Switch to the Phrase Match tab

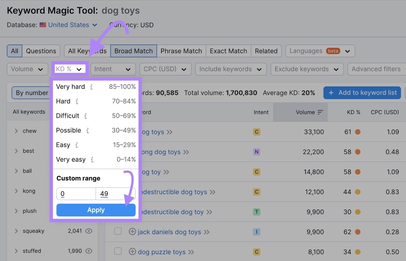coord(181,51)
